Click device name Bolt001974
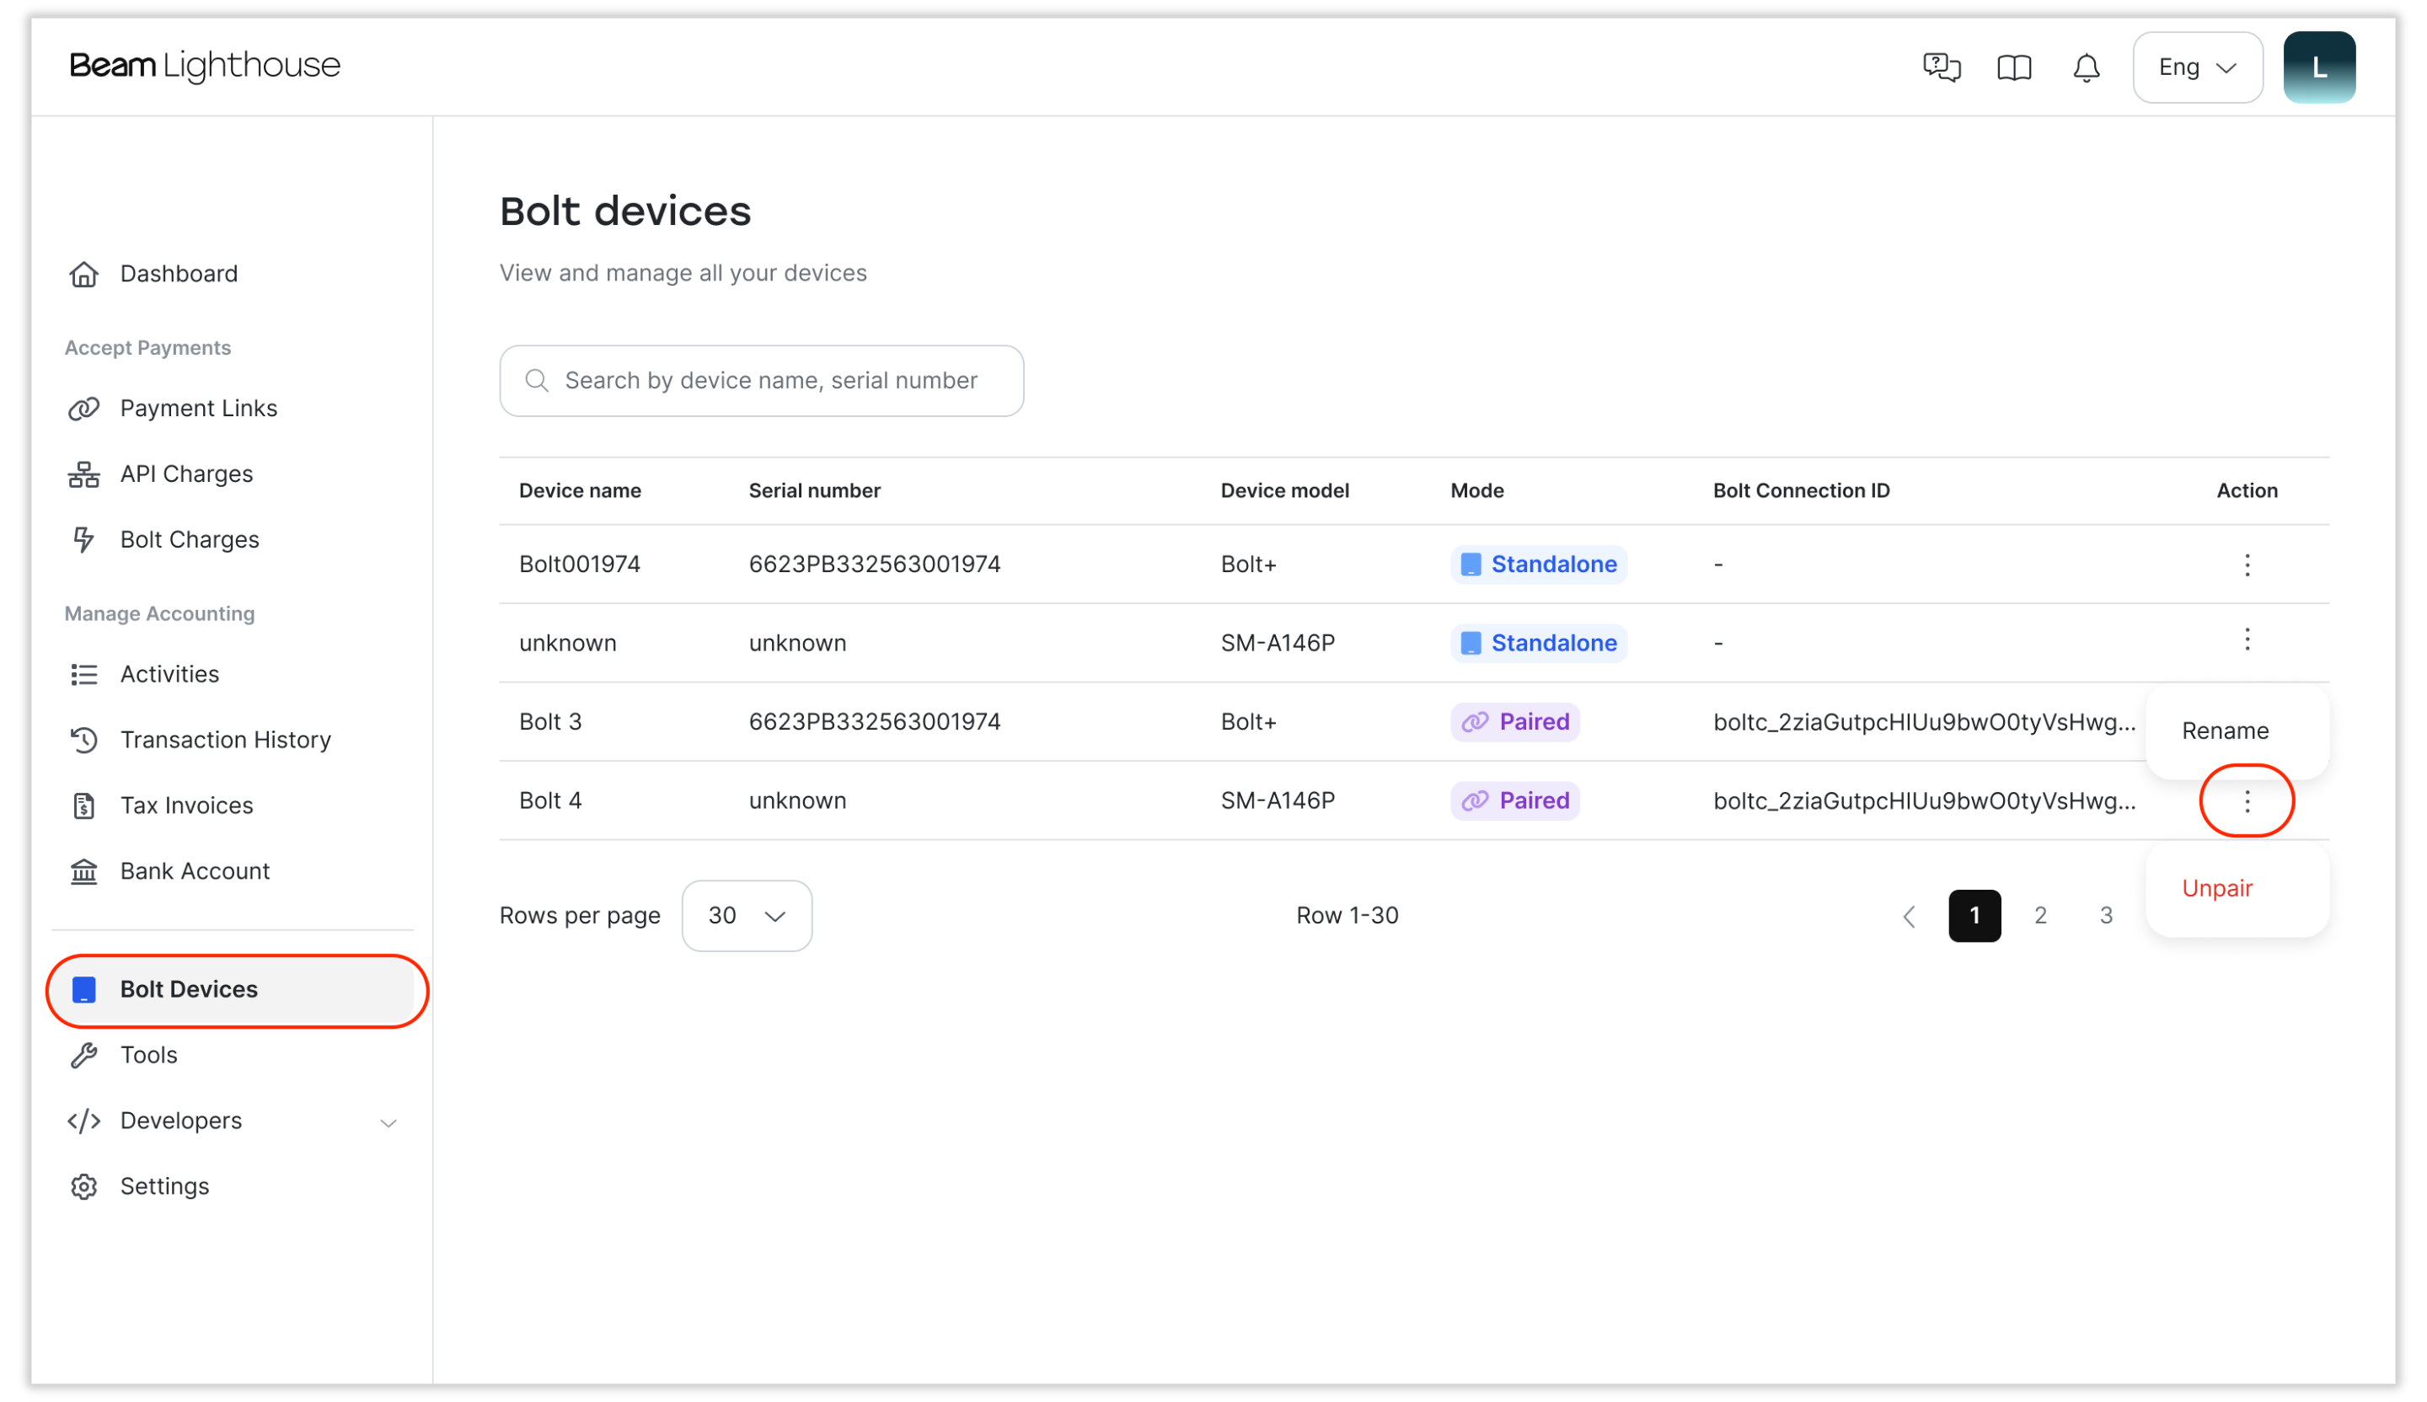 [x=580, y=565]
